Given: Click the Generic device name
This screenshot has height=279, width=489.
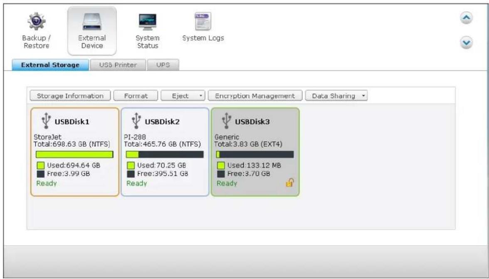Looking at the screenshot, I should click(x=227, y=137).
